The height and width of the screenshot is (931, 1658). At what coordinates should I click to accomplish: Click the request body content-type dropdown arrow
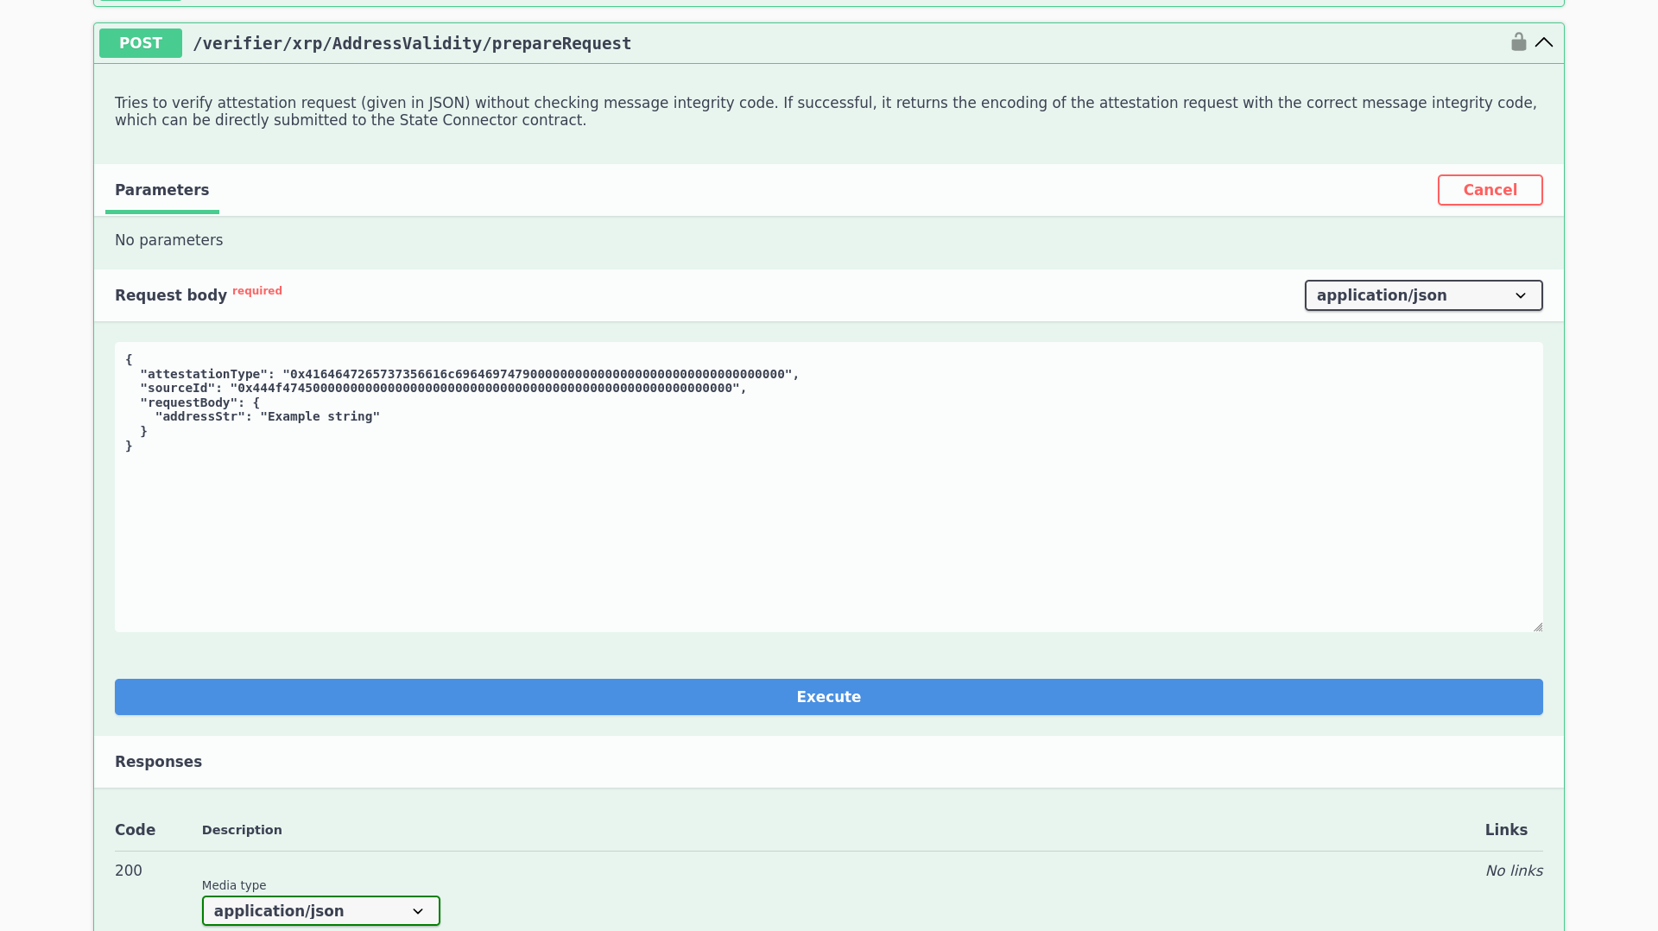(1521, 295)
